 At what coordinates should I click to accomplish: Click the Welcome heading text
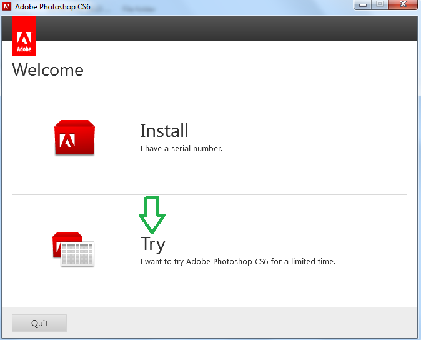click(x=48, y=70)
